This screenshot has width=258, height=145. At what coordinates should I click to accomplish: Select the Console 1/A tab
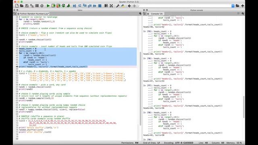click(155, 14)
